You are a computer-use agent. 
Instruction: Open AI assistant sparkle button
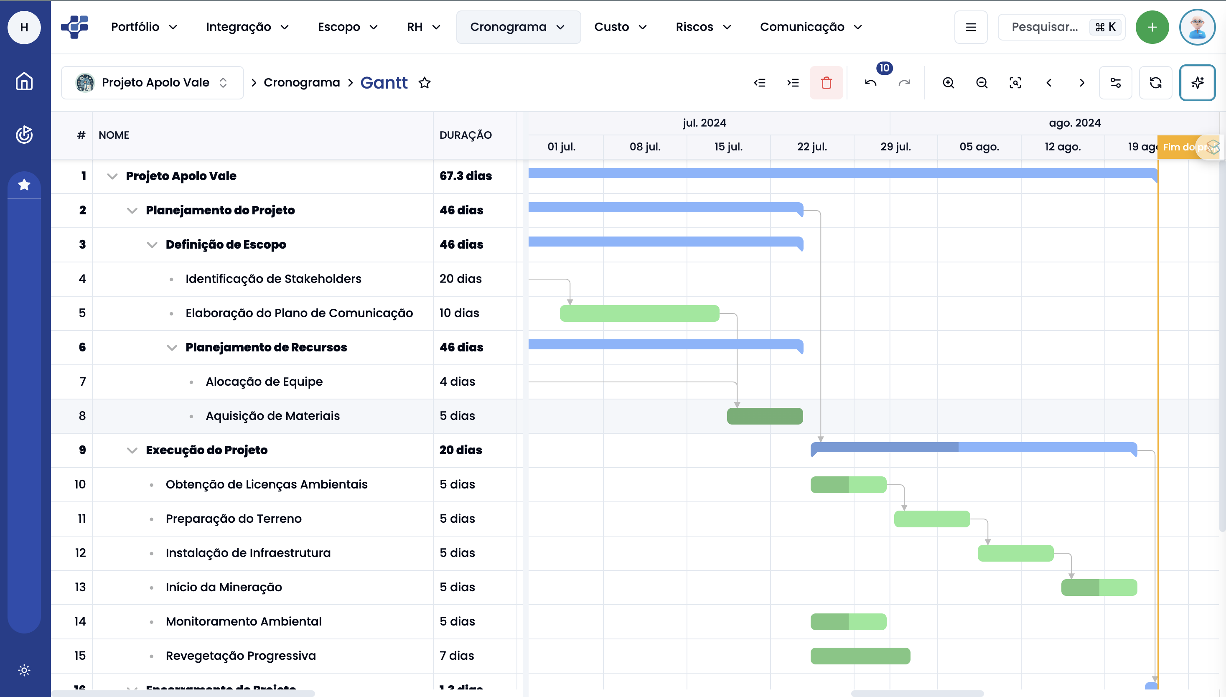click(x=1197, y=83)
